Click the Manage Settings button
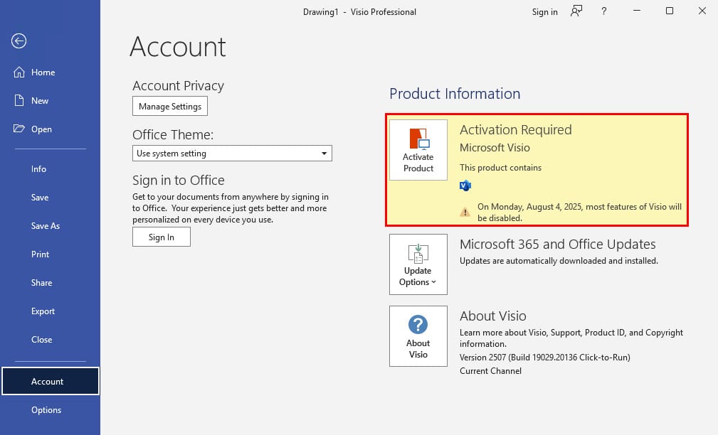This screenshot has width=718, height=435. click(x=170, y=106)
